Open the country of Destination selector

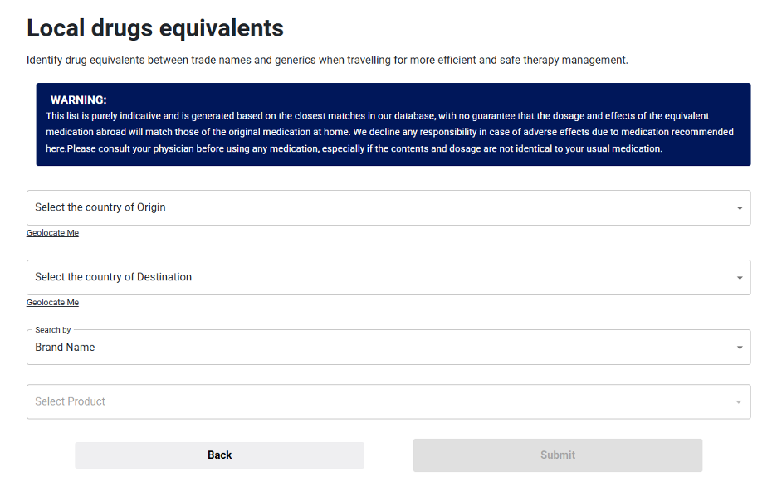(388, 278)
